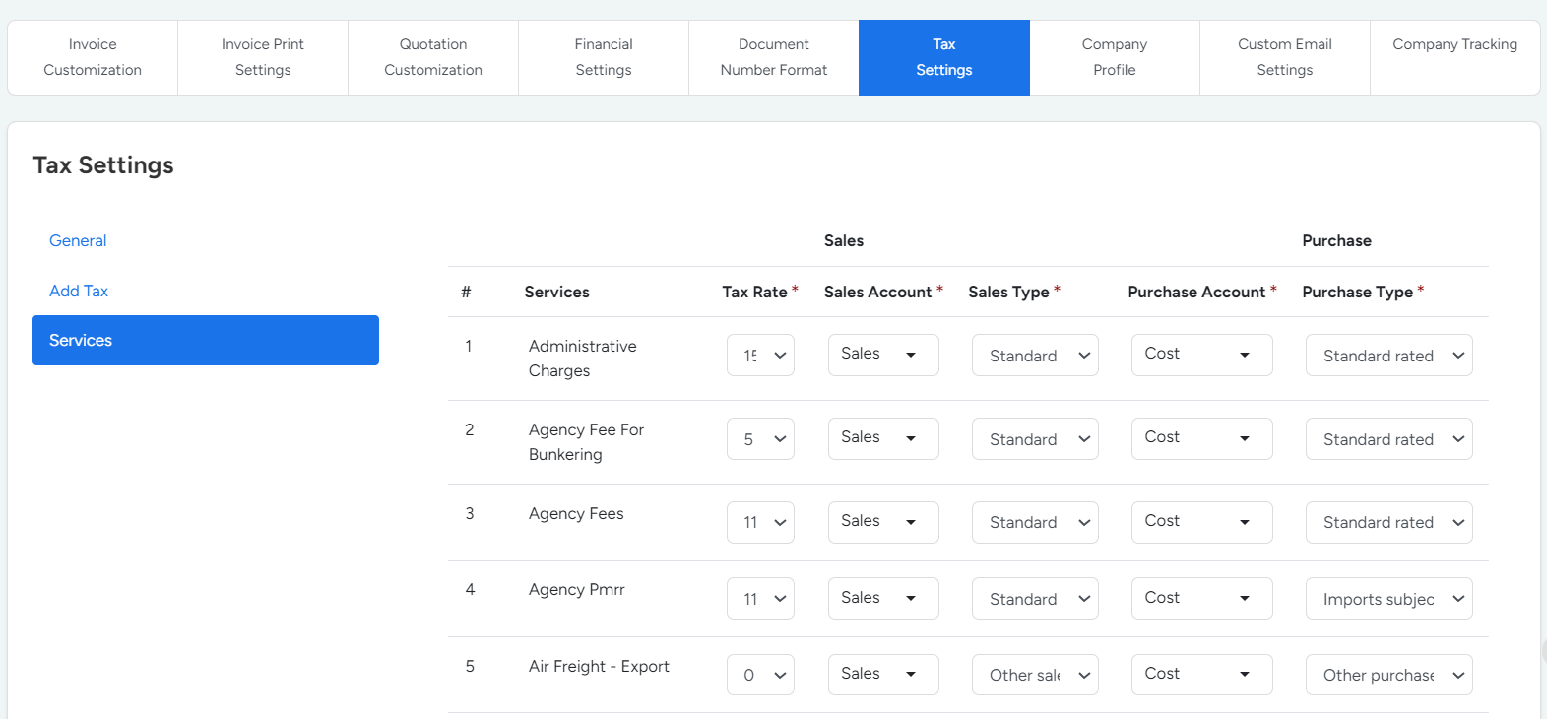This screenshot has height=719, width=1547.
Task: Open Purchase Account dropdown for Agency Pmrr
Action: coord(1201,598)
